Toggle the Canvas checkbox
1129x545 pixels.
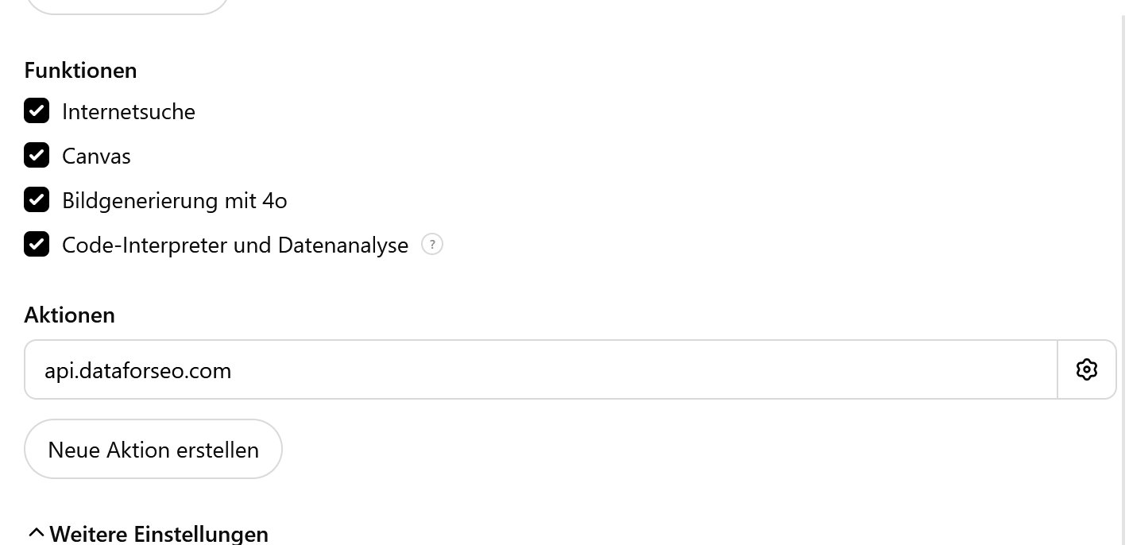point(37,155)
